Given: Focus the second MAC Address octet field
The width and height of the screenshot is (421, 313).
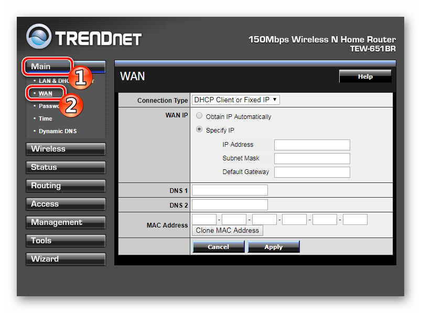Looking at the screenshot, I should (234, 219).
